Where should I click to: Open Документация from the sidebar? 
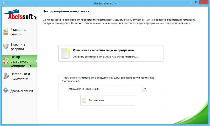point(19,91)
